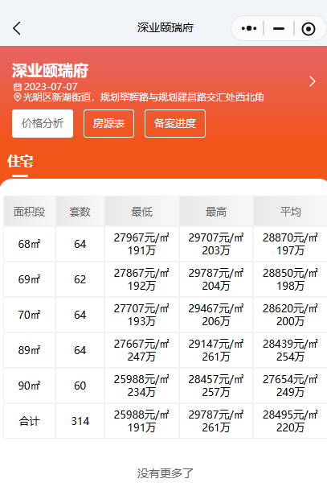327x491 pixels.
Task: Click the address text 光明区新湖街道
Action: click(x=57, y=97)
